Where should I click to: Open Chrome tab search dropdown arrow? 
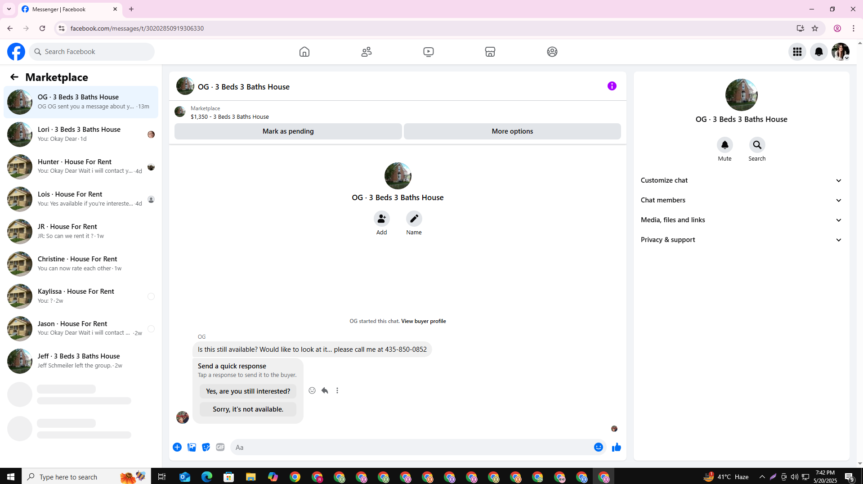[x=9, y=9]
